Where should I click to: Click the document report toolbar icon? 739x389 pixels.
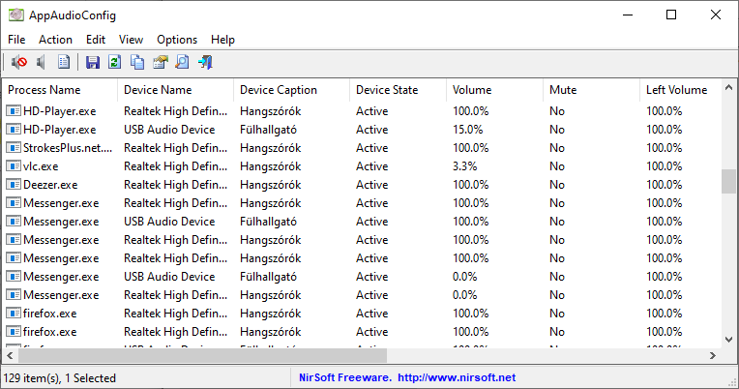pyautogui.click(x=64, y=63)
